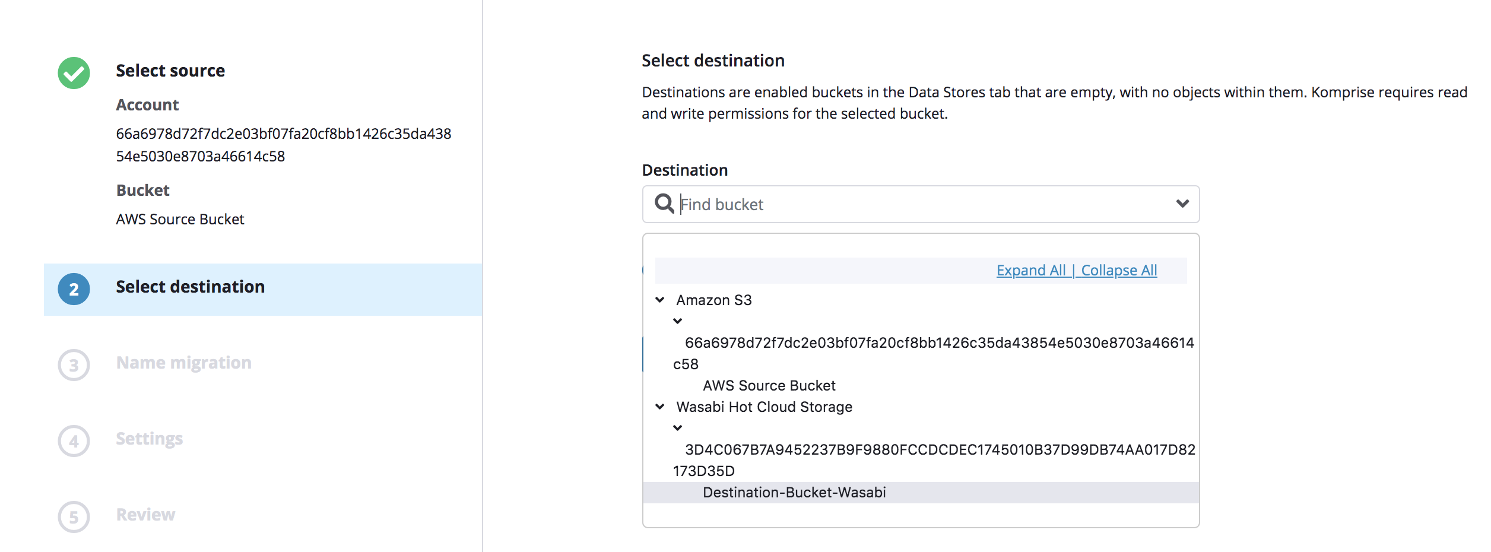
Task: Collapse the 66a6978d account node chevron
Action: click(678, 321)
